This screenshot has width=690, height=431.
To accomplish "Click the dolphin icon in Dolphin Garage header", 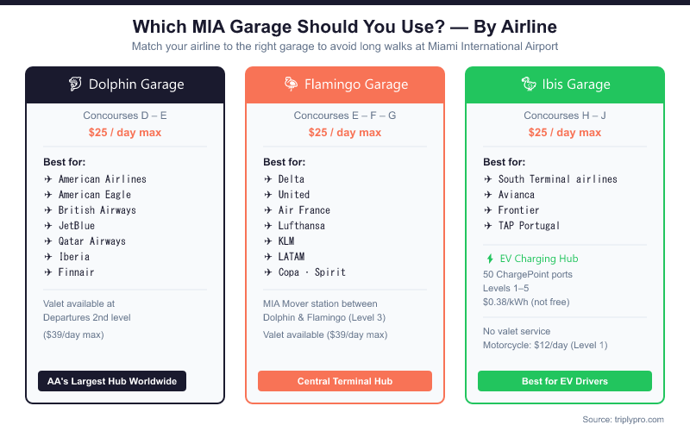I will click(x=75, y=84).
